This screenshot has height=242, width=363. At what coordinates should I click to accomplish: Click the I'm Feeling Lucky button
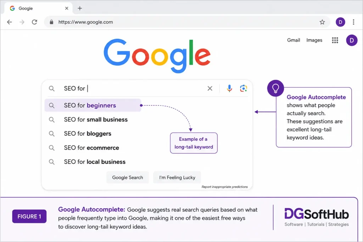177,178
